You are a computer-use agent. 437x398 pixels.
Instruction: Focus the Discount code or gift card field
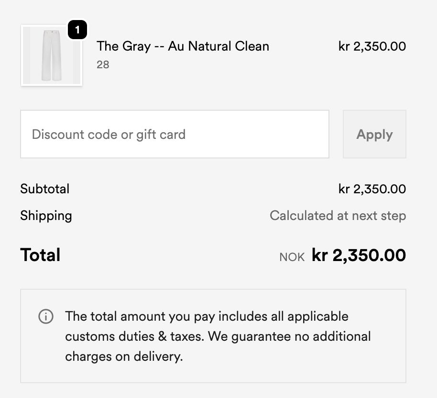(x=175, y=134)
